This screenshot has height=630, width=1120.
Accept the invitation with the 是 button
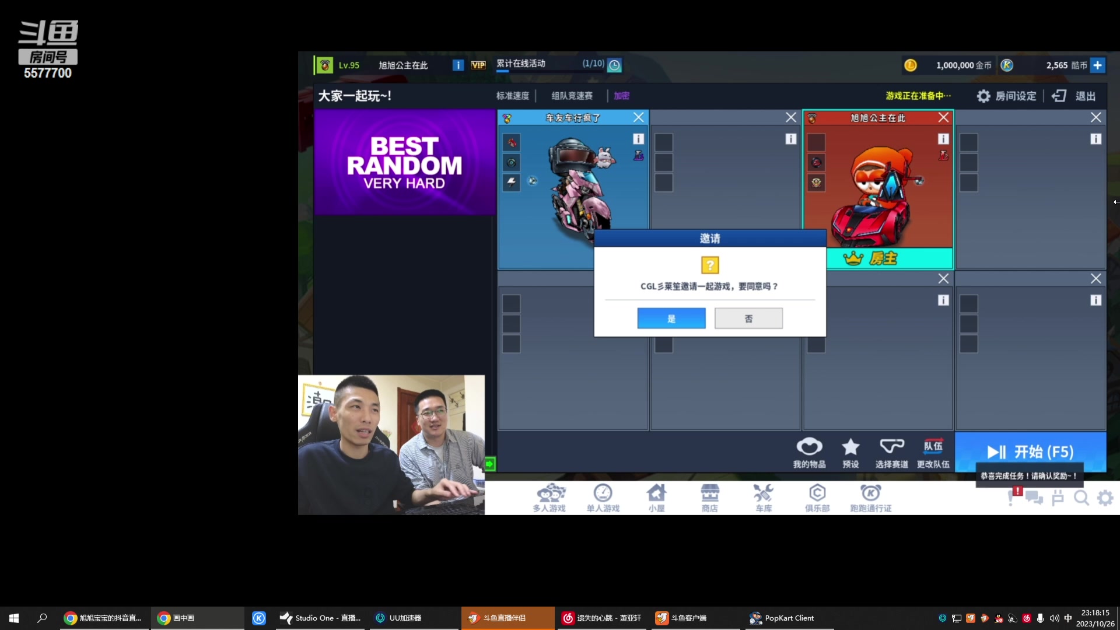pos(671,318)
